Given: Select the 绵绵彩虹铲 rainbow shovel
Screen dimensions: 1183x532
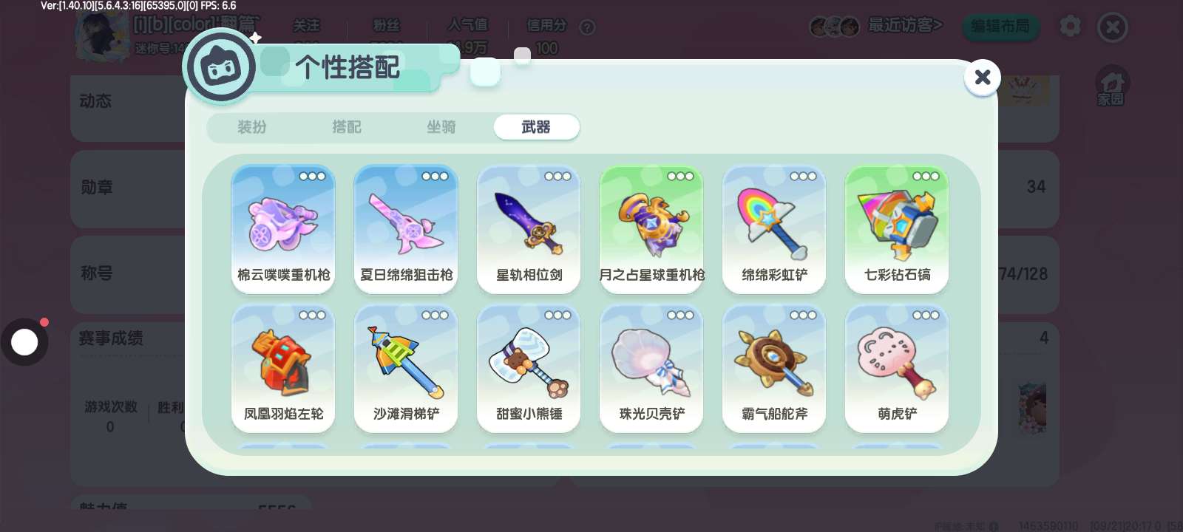Looking at the screenshot, I should [774, 229].
